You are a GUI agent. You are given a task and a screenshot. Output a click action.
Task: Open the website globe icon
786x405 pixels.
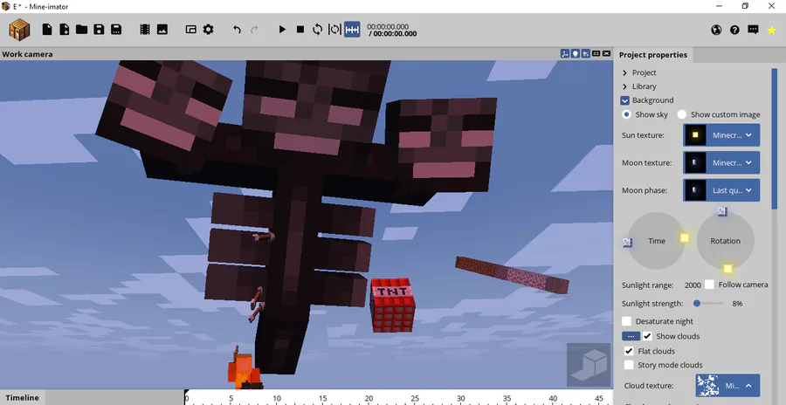pos(716,30)
